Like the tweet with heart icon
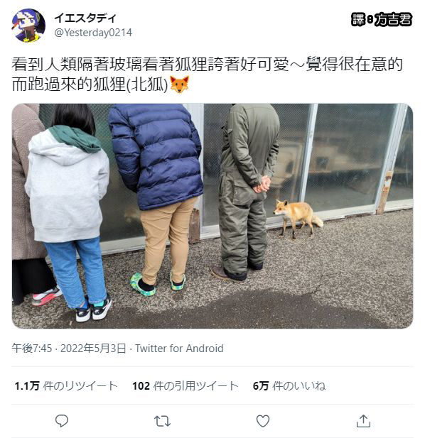The height and width of the screenshot is (438, 425). click(x=263, y=421)
